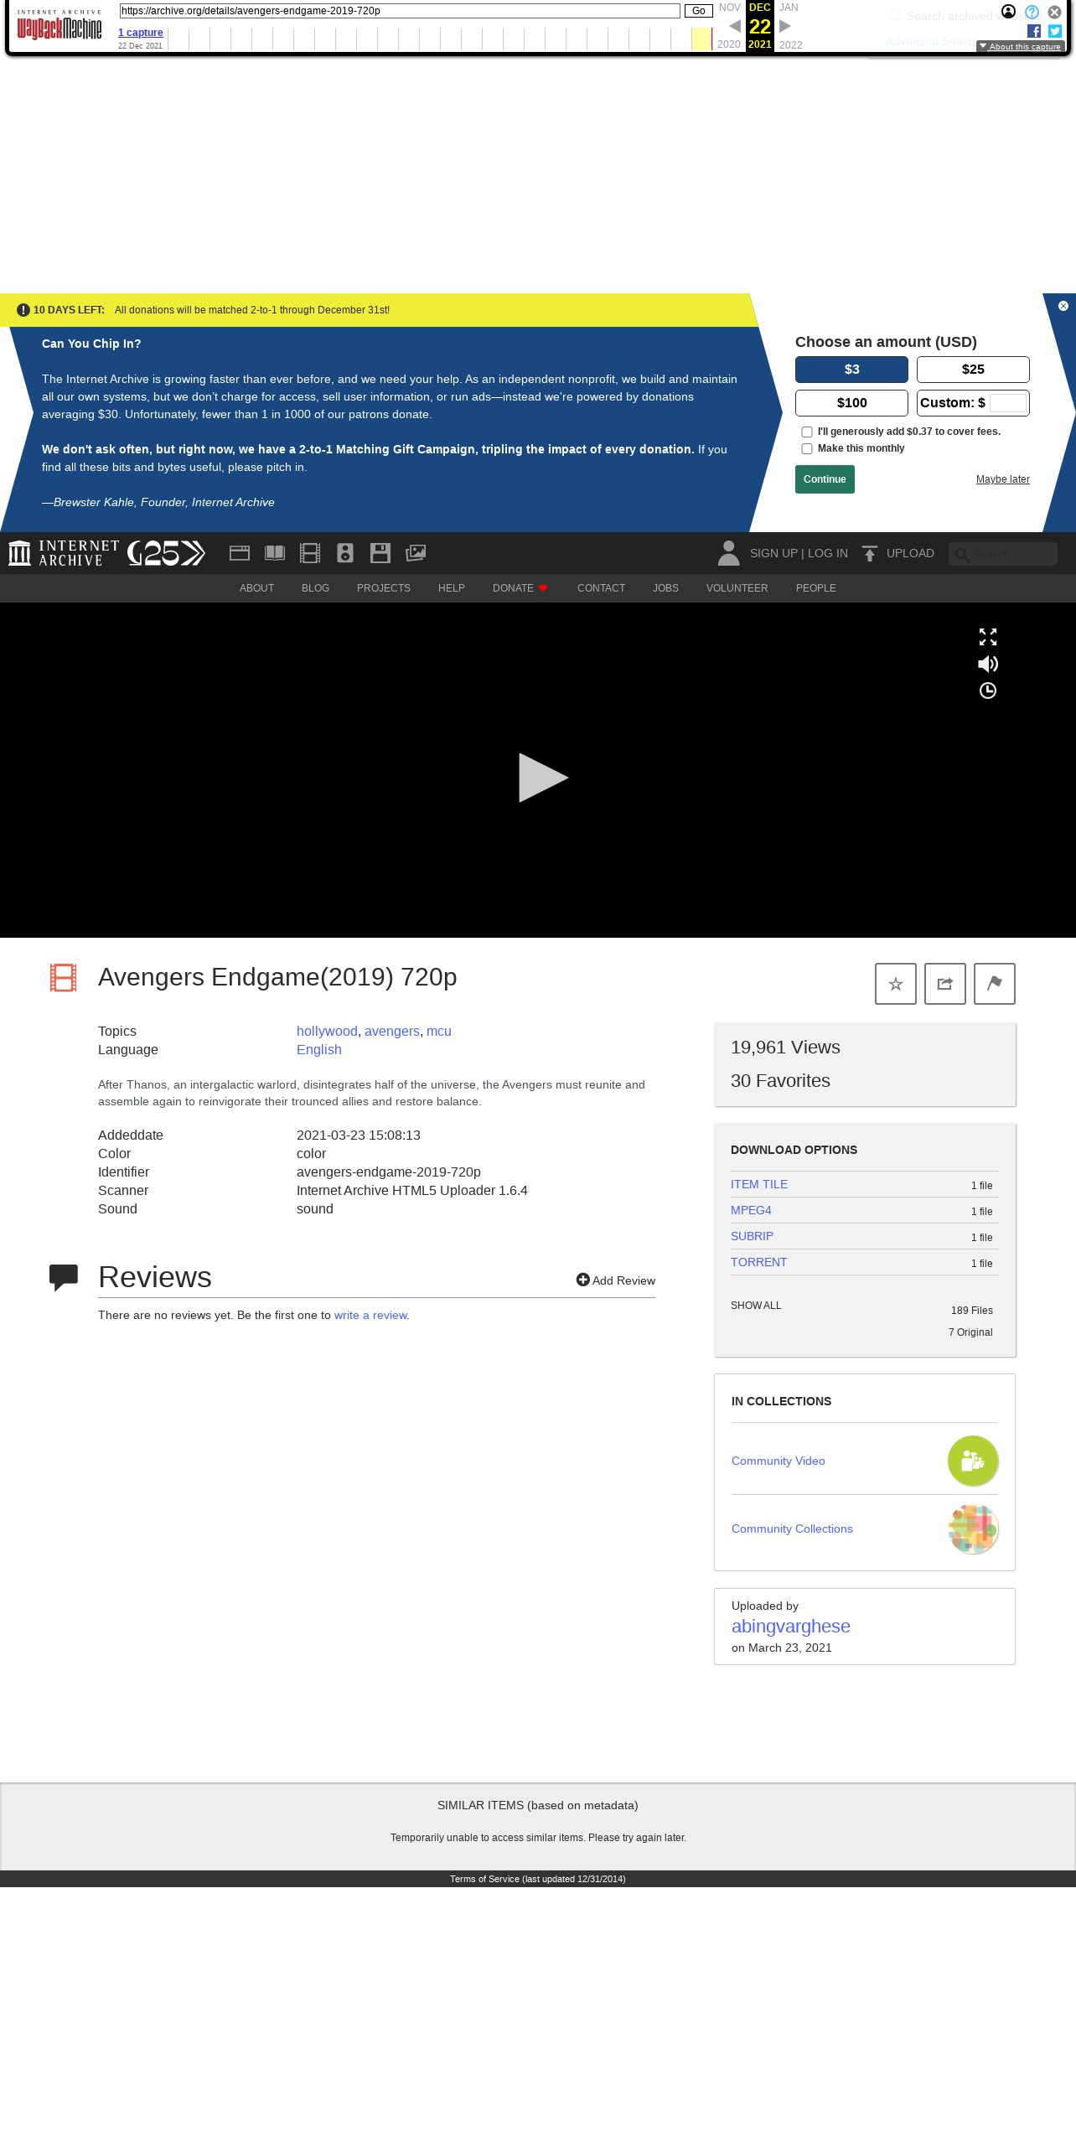Click the user avatar icon in navbar
Image resolution: width=1076 pixels, height=2152 pixels.
(x=729, y=553)
